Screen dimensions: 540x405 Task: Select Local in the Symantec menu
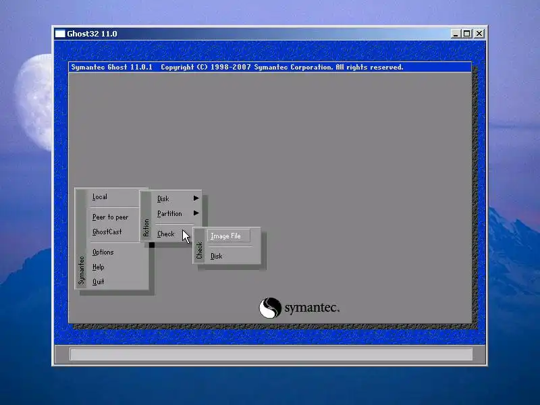point(100,197)
